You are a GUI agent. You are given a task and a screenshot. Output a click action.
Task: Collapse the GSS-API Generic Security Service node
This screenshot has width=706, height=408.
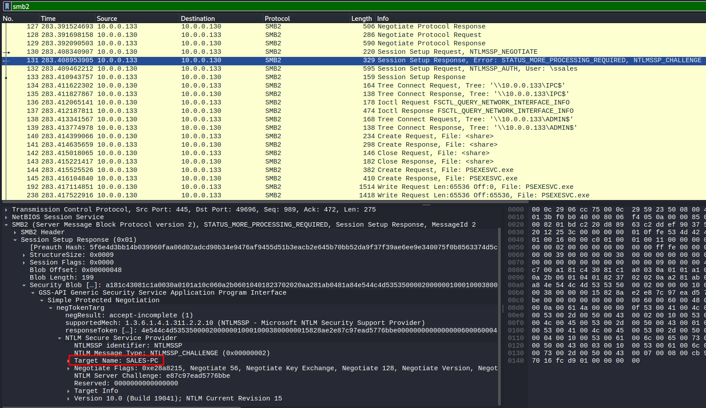click(x=32, y=293)
